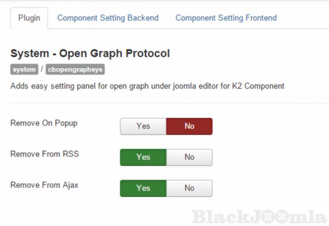Screen dimensions: 329x226
Task: Click the slash between the two badges
Action: pos(42,69)
